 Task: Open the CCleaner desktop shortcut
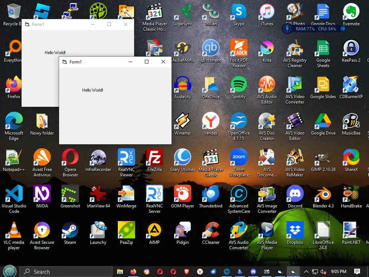[x=210, y=233]
